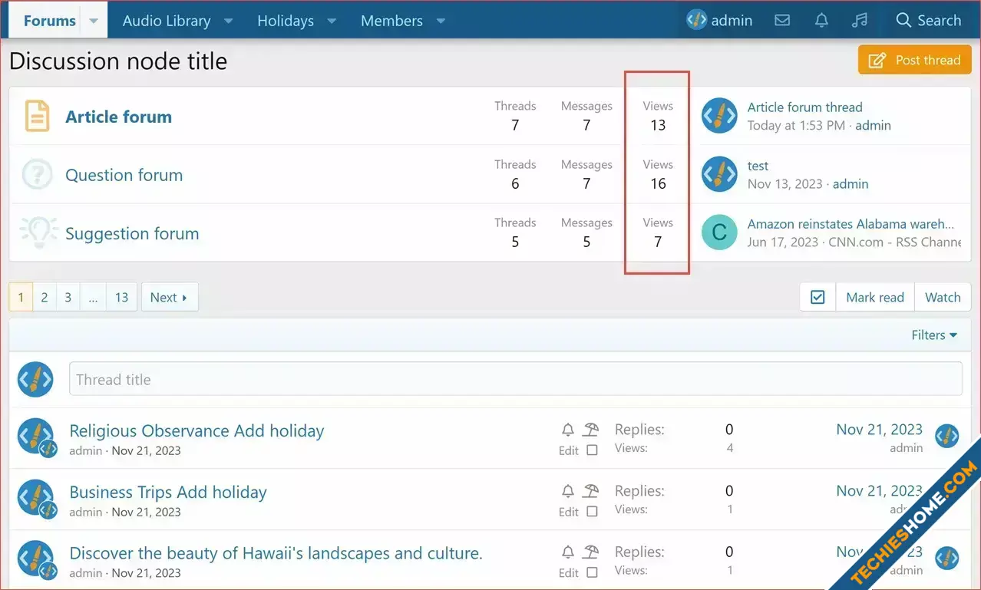The image size is (981, 590).
Task: Click the Mark read button
Action: pos(875,297)
